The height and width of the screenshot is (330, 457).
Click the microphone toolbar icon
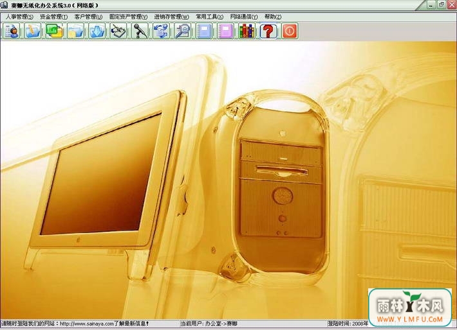tap(140, 31)
